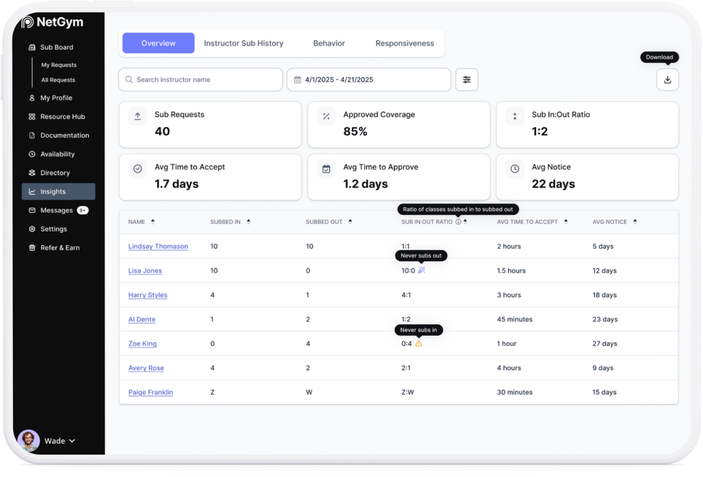The width and height of the screenshot is (703, 477).
Task: Open the date range picker field
Action: tap(368, 80)
